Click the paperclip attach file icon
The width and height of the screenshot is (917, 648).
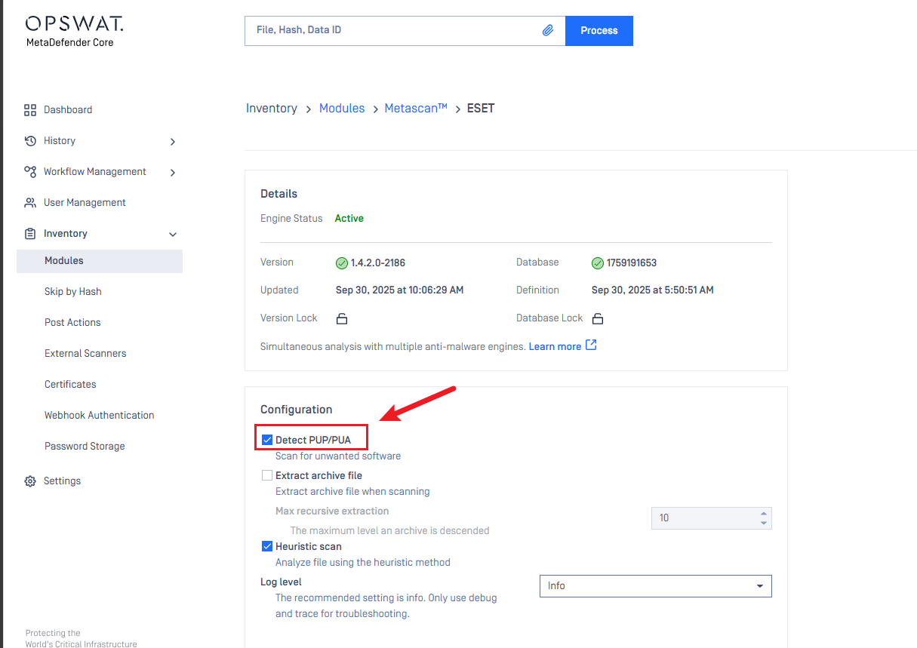[548, 31]
